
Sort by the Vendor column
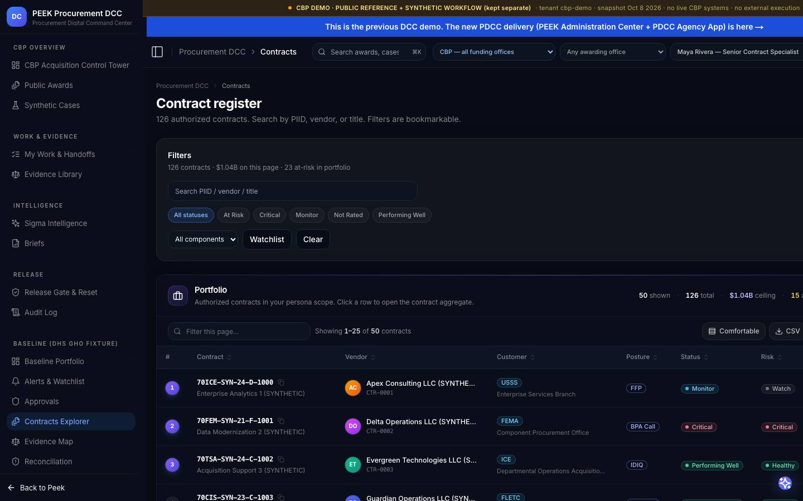click(360, 357)
